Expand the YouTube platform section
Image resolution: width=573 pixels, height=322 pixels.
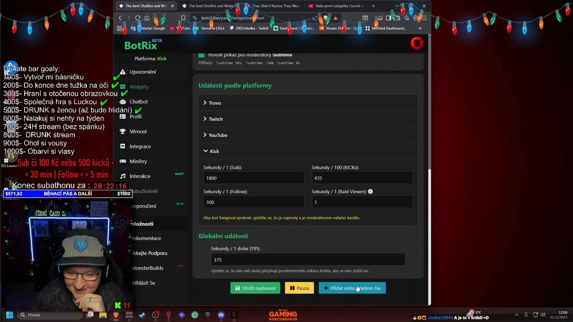click(308, 135)
